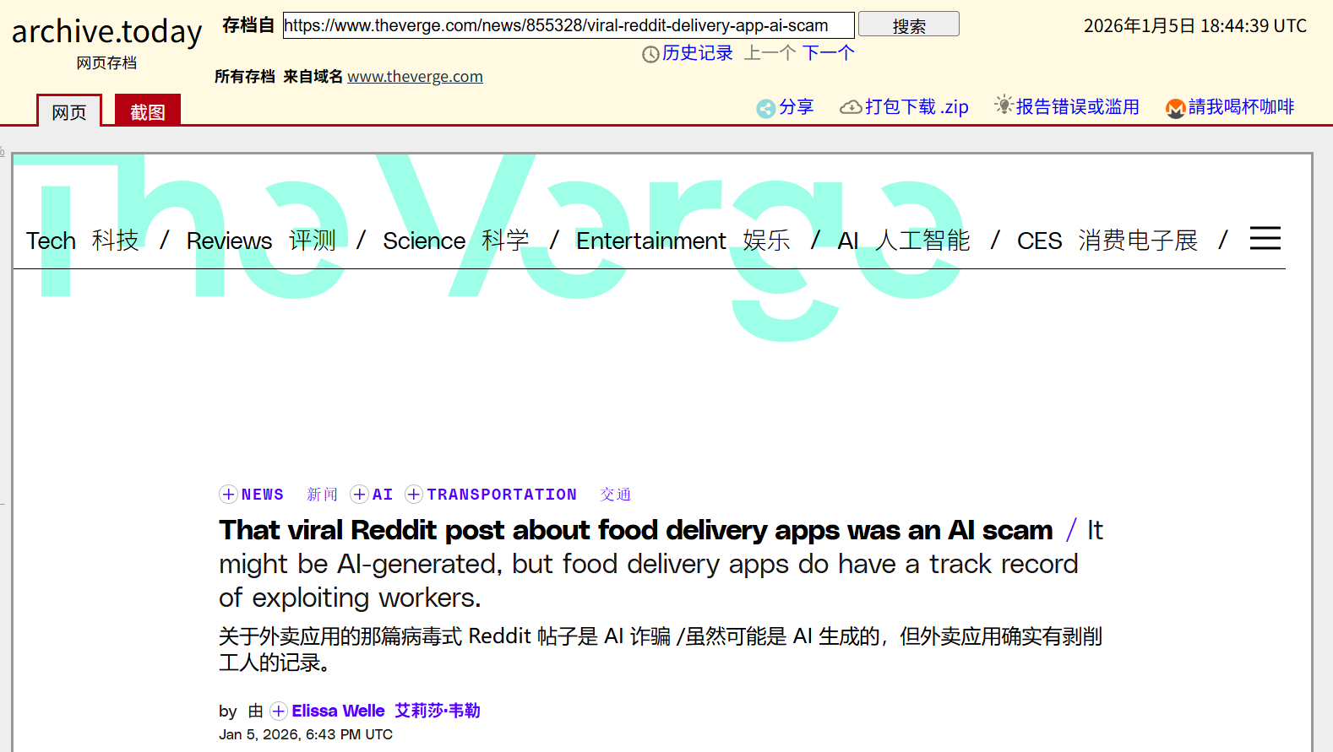Follow the NEWS topic plus icon
The width and height of the screenshot is (1333, 752).
tap(228, 495)
